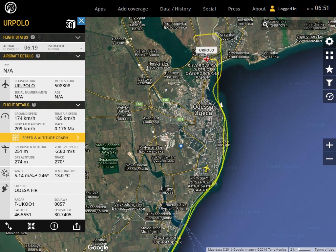Collapse the Flight Details section

click(x=78, y=105)
